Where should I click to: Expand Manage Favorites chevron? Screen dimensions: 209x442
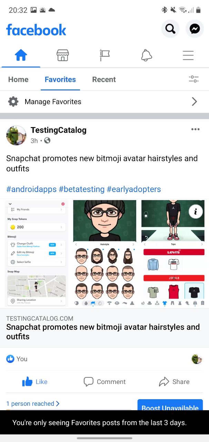195,102
